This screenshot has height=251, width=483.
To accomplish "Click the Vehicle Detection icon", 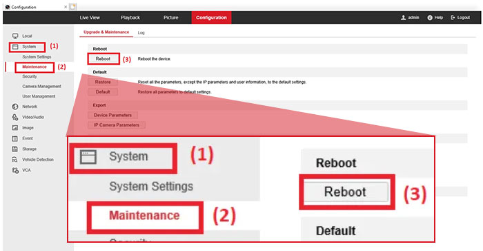I will click(15, 160).
